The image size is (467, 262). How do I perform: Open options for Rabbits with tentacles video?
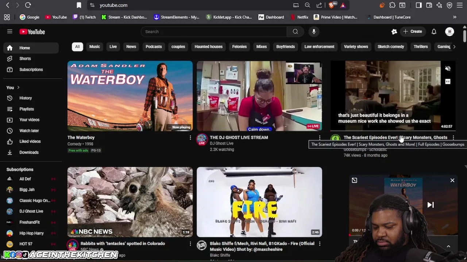point(190,244)
